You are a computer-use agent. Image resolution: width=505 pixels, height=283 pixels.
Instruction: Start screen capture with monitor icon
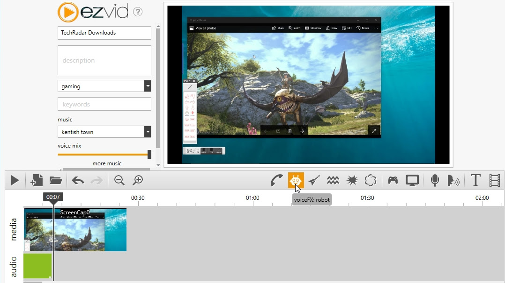pos(412,181)
